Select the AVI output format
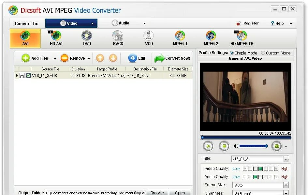Image resolution: width=308 pixels, height=195 pixels. 25,38
